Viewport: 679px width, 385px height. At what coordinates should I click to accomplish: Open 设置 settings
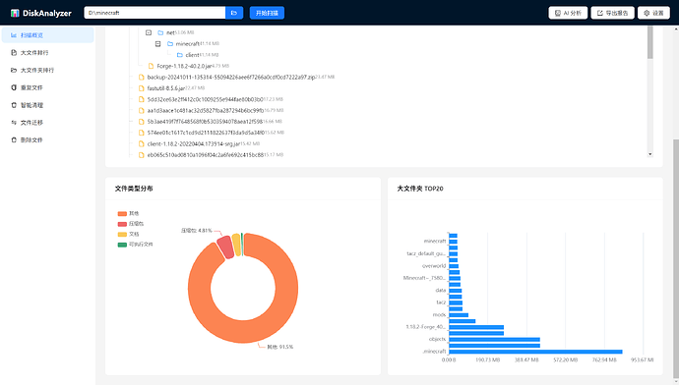653,13
